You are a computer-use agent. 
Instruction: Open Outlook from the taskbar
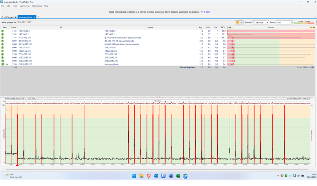click(x=156, y=176)
